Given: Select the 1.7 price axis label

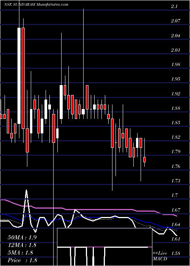Looking at the screenshot, I should tap(174, 195).
